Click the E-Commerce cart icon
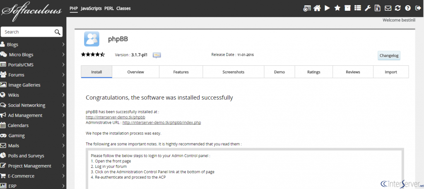 click(3, 176)
